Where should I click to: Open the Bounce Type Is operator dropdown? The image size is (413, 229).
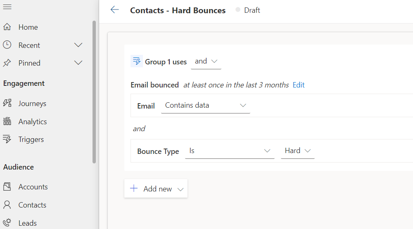pos(230,151)
